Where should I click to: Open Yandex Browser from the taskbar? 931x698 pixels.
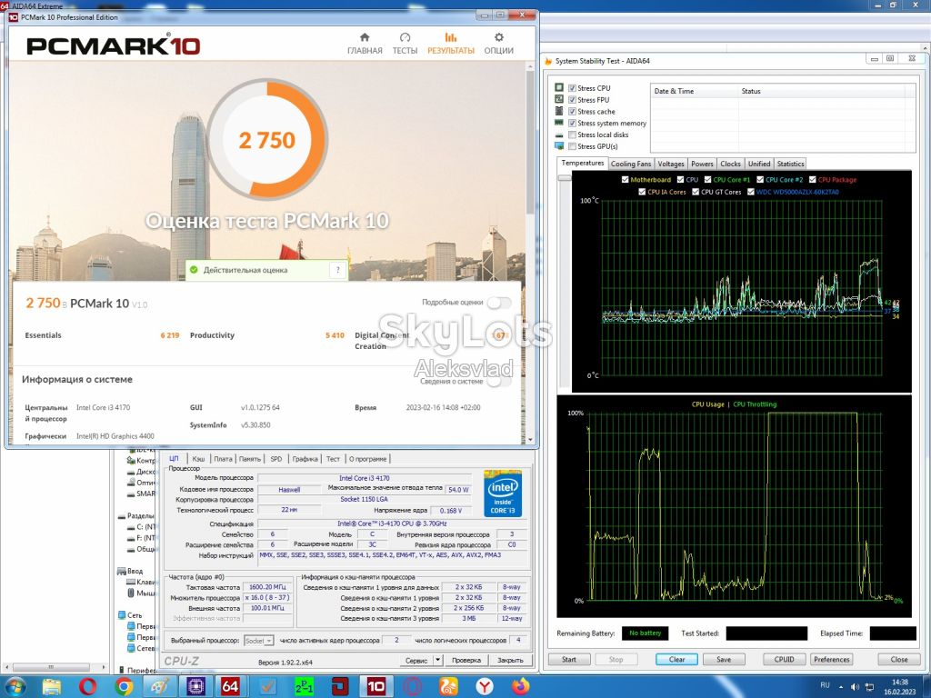pos(485,686)
